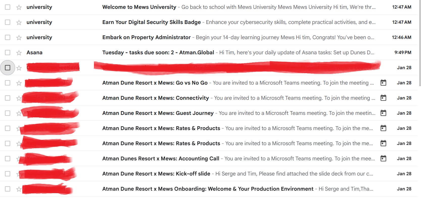This screenshot has width=421, height=200.
Task: Click the Asana sender name
Action: 34,53
